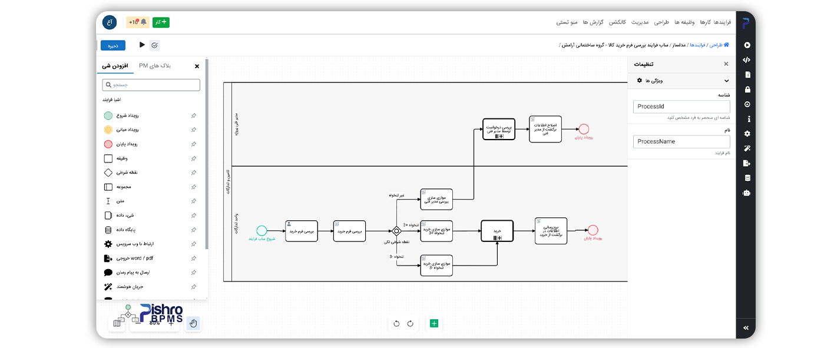Open the فرایندها breadcrumb link
The image size is (834, 348).
click(x=700, y=45)
